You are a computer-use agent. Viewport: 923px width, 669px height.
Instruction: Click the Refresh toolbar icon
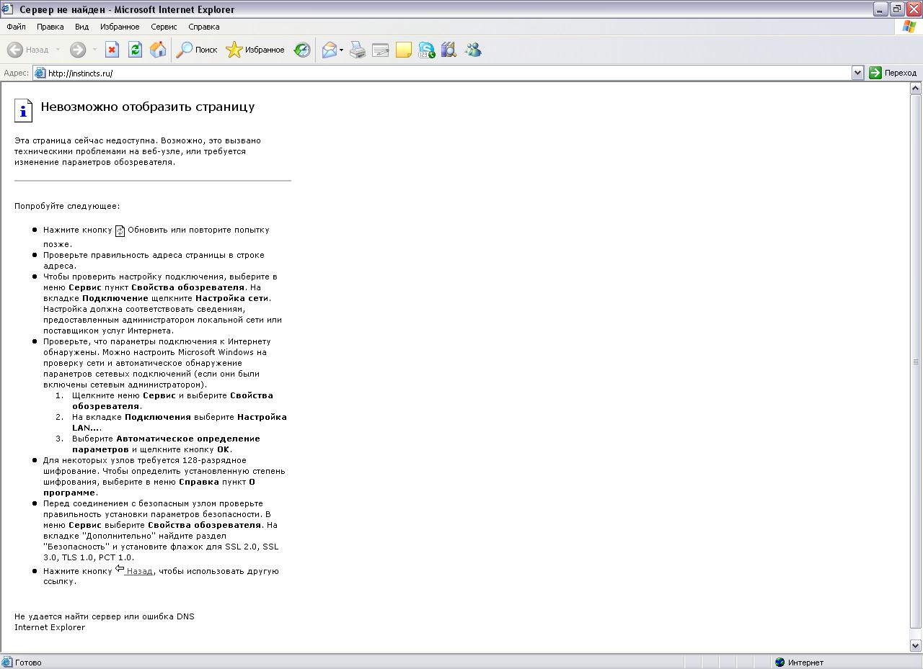(x=135, y=50)
